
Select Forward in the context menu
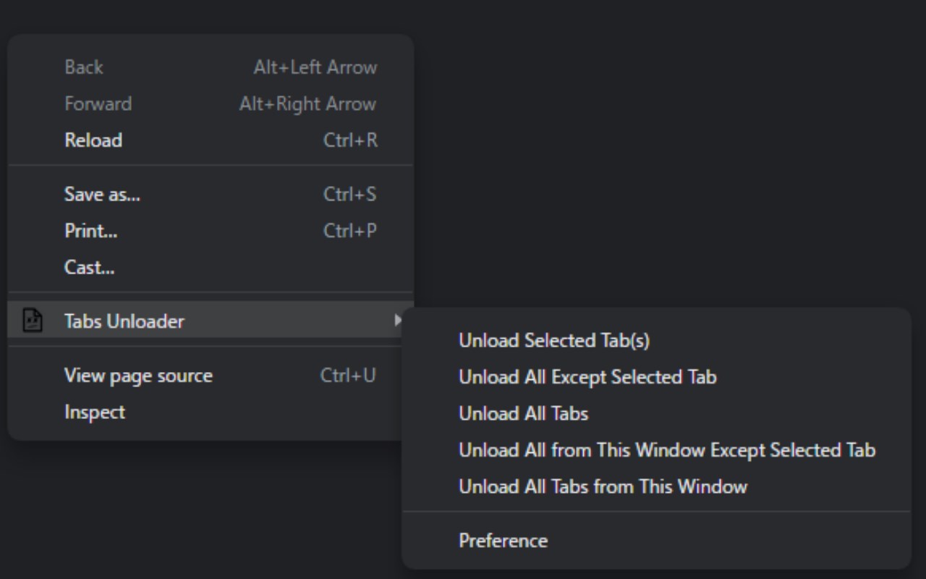(98, 103)
